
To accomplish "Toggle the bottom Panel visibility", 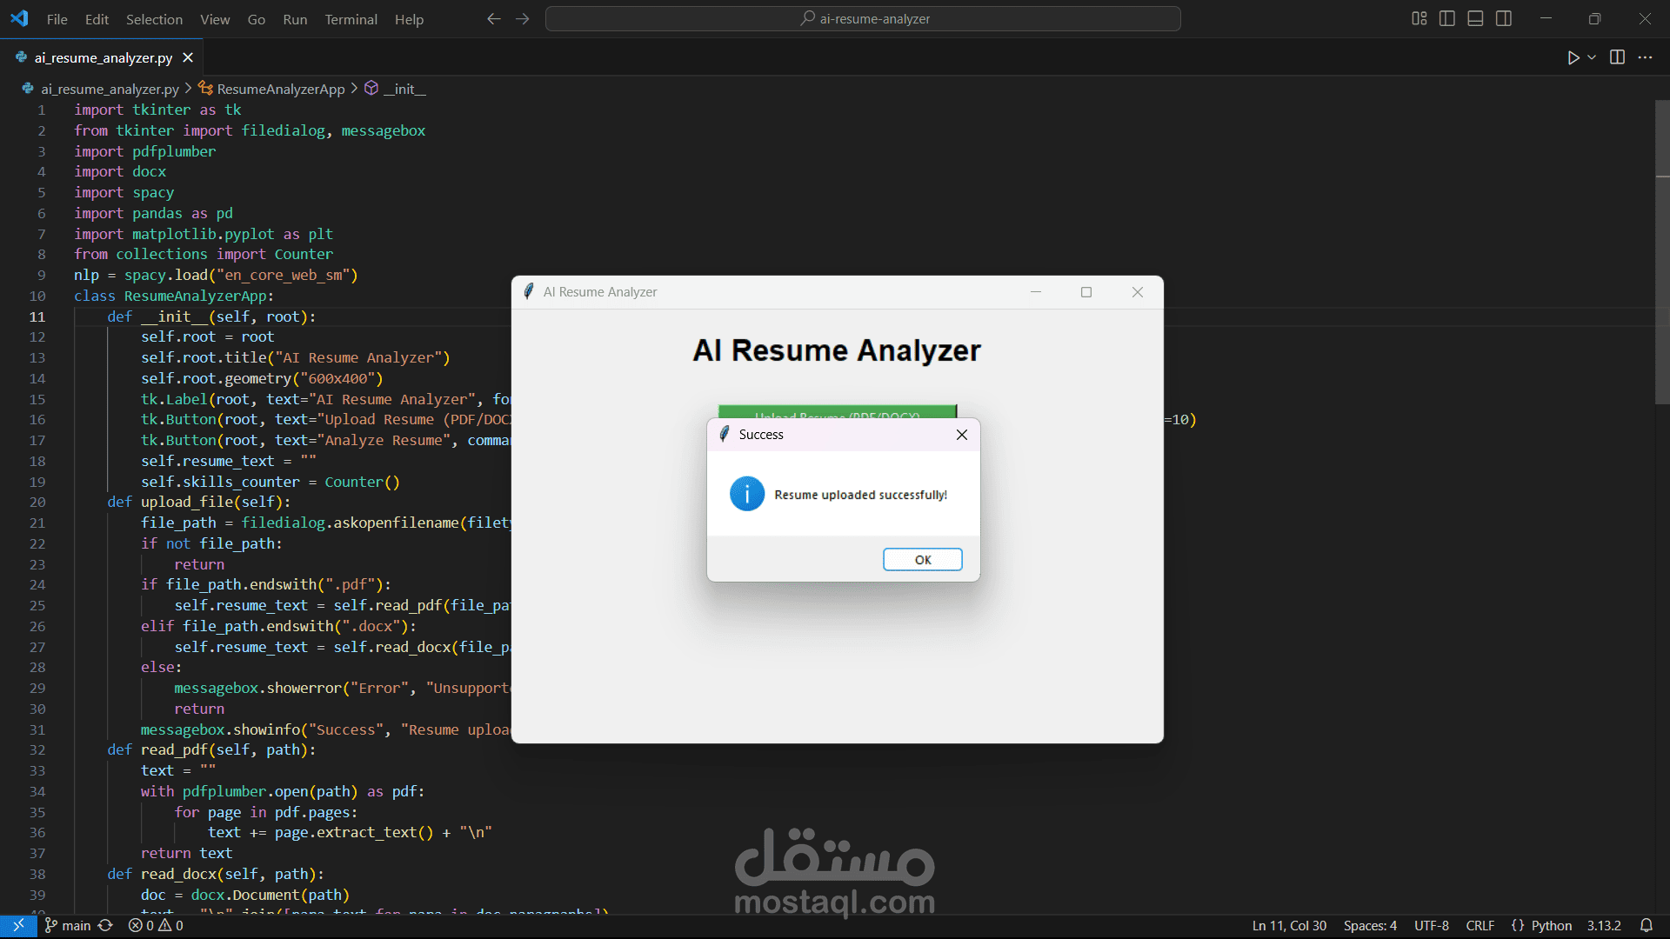I will [1475, 18].
